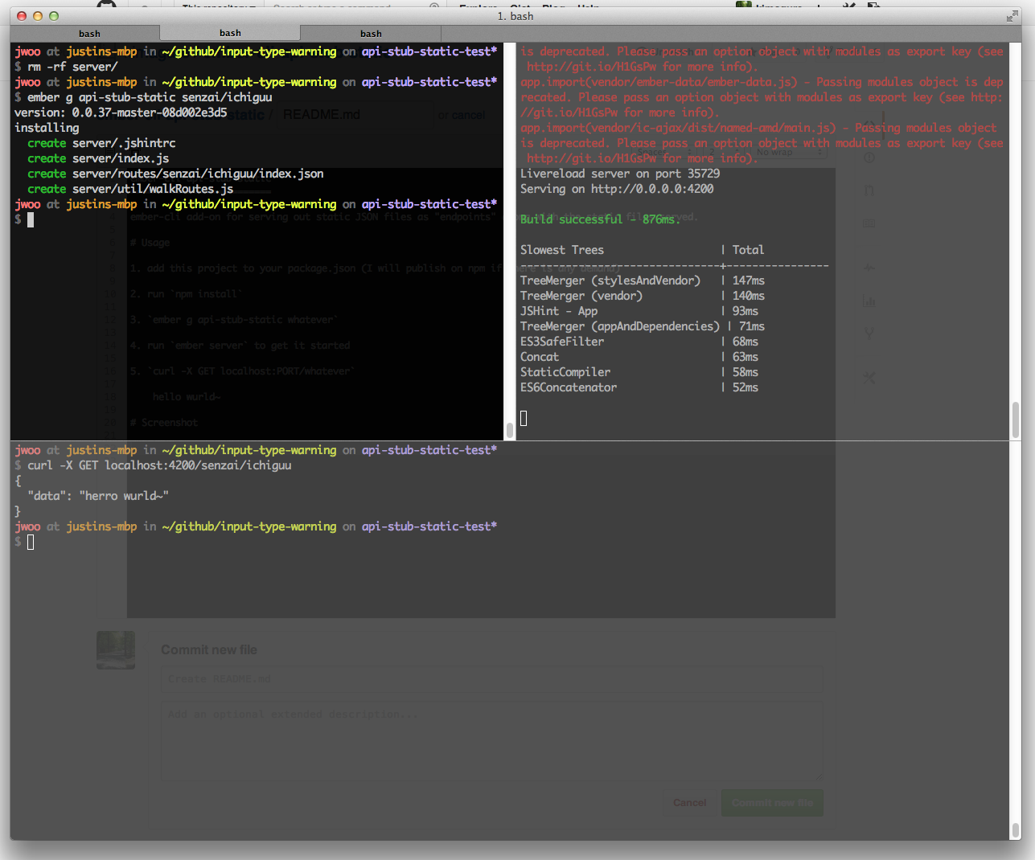Click 'create server/routes/senzai/ichiguu/index.json' line
This screenshot has width=1035, height=860.
point(175,174)
